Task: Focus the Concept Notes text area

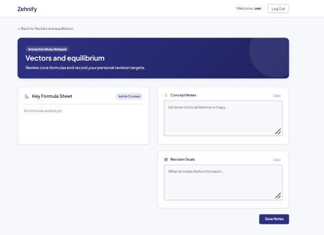Action: (223, 119)
